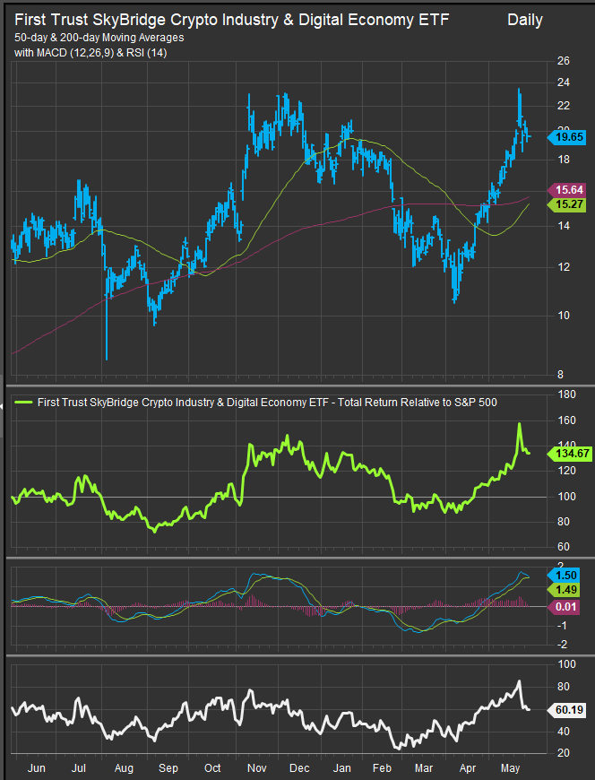
Task: Click the 15.64 200-day moving average label
Action: pyautogui.click(x=566, y=189)
